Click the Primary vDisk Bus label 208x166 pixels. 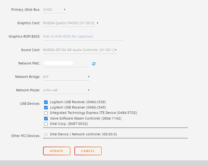tap(26, 10)
